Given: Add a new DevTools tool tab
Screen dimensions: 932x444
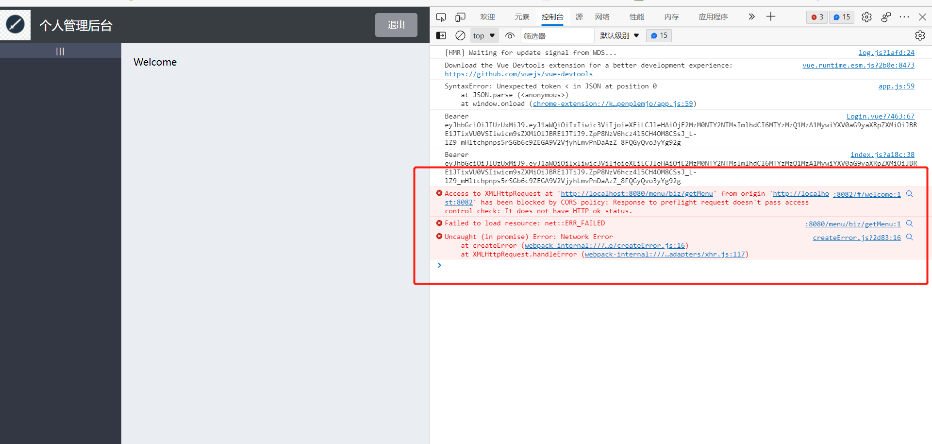Looking at the screenshot, I should [771, 17].
